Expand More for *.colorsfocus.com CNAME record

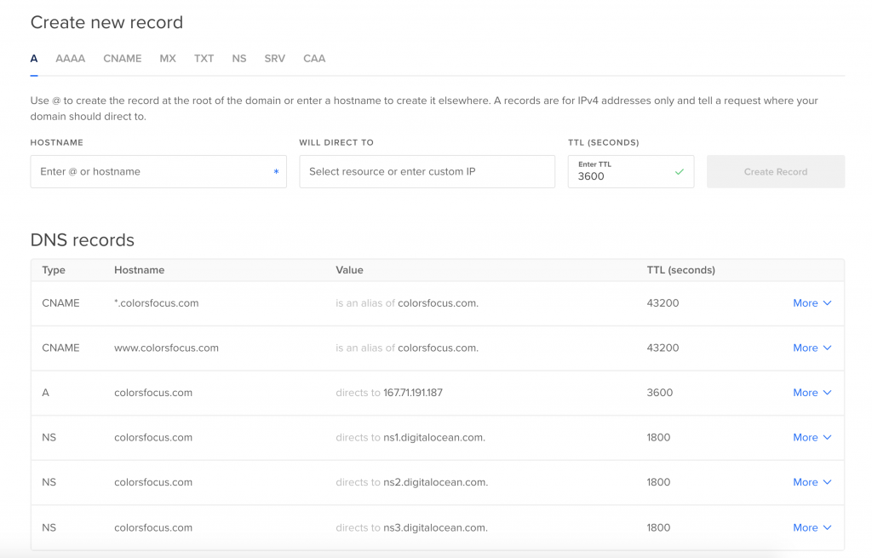812,303
